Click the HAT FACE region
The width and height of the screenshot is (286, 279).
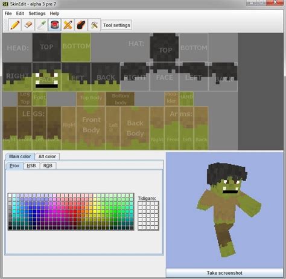click(165, 77)
